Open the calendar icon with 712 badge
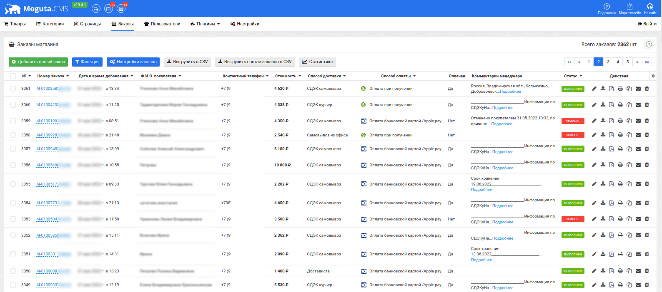The height and width of the screenshot is (292, 662). [109, 9]
